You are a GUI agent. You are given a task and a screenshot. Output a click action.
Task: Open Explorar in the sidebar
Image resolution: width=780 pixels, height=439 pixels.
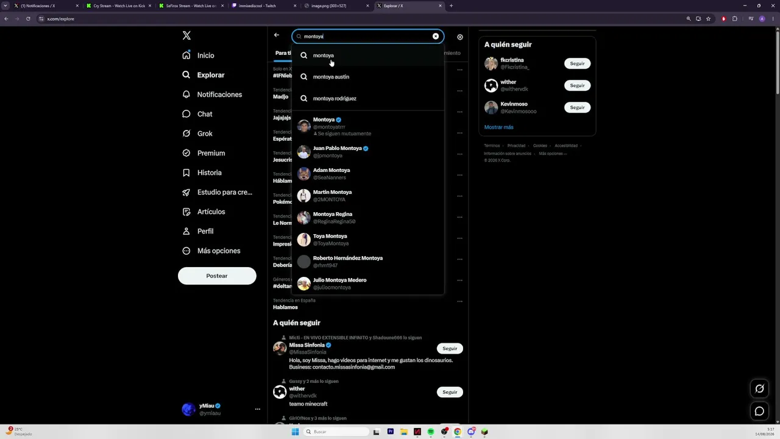[204, 75]
